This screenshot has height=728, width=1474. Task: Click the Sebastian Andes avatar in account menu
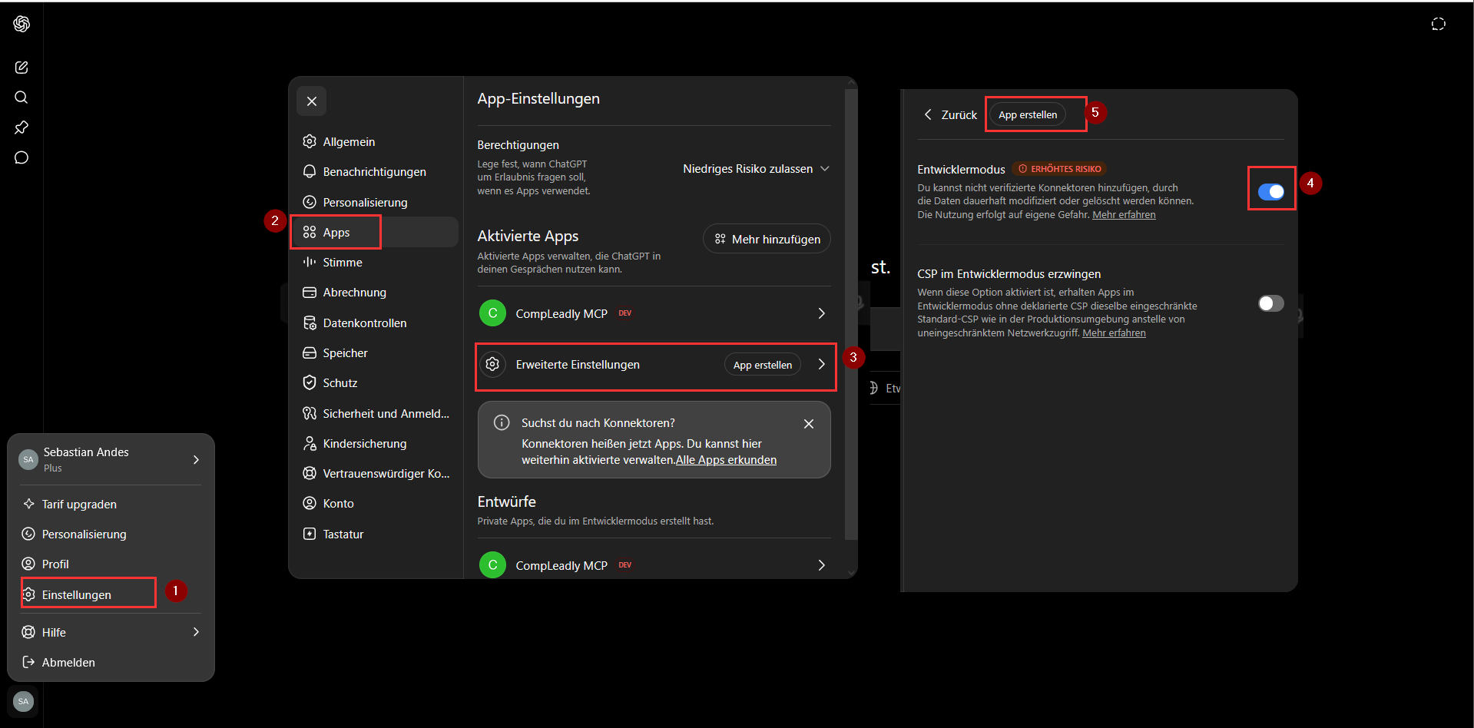28,459
